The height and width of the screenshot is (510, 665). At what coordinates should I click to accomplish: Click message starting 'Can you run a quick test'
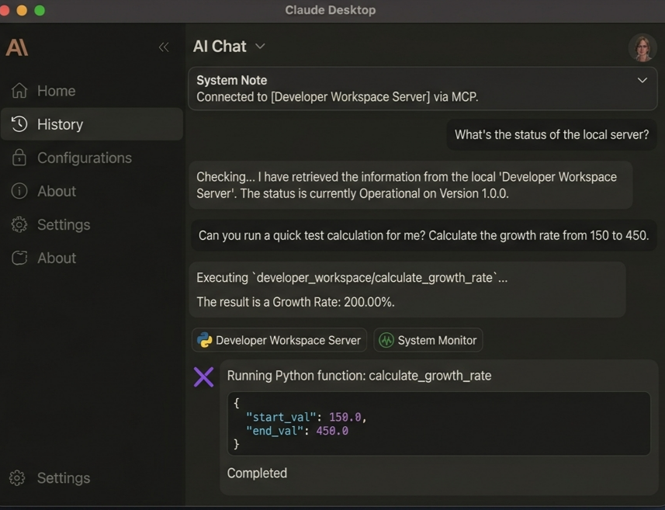point(423,235)
